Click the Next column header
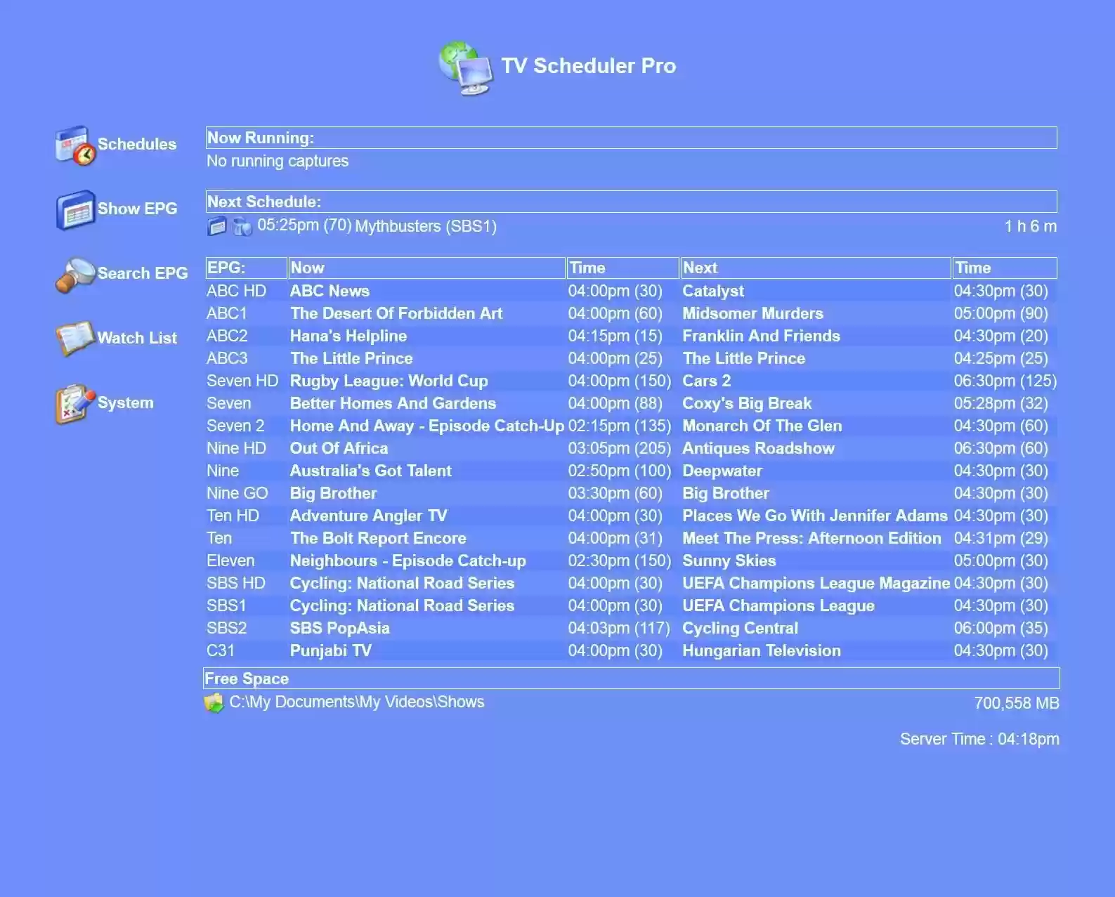 tap(816, 268)
